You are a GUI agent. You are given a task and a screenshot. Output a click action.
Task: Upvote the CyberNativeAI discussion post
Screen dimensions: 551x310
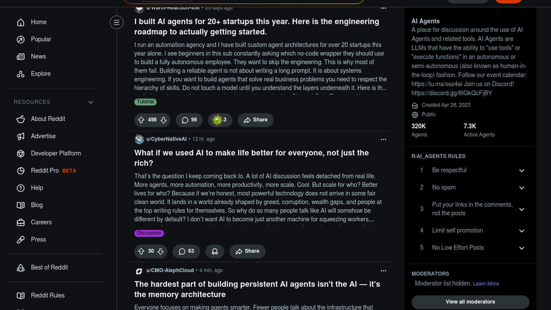pyautogui.click(x=141, y=251)
